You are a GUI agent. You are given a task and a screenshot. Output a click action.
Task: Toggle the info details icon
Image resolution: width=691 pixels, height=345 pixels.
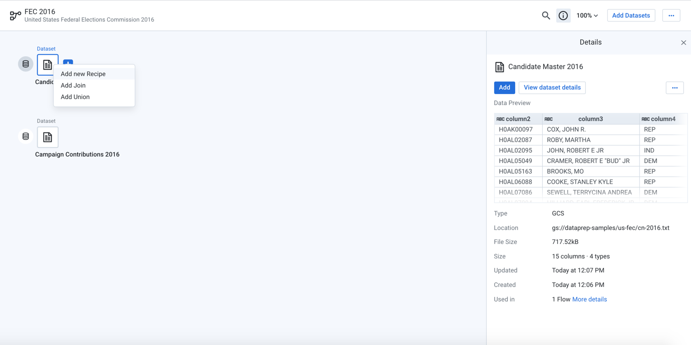click(563, 15)
